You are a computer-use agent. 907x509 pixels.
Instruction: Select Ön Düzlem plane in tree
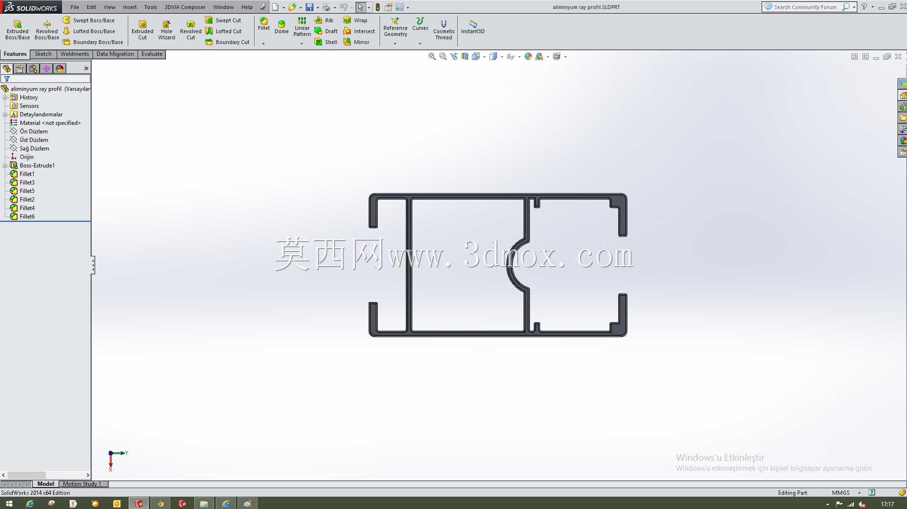pyautogui.click(x=34, y=132)
